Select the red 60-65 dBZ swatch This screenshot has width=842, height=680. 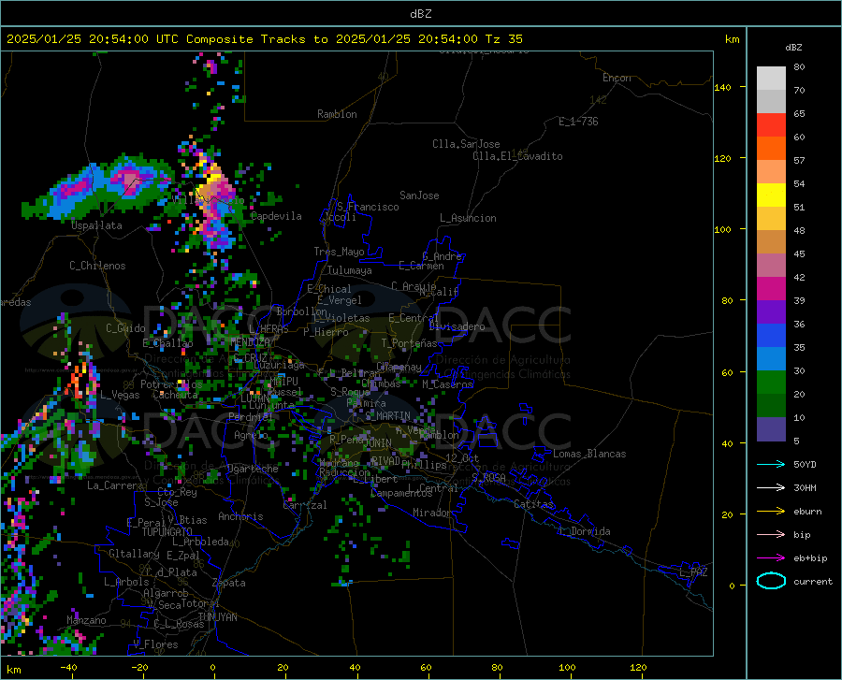point(771,125)
